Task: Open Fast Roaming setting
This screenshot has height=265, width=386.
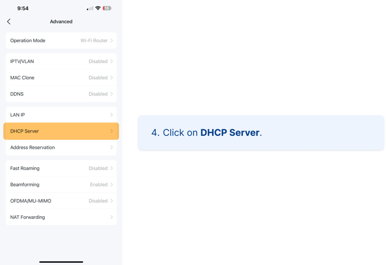Action: click(61, 168)
